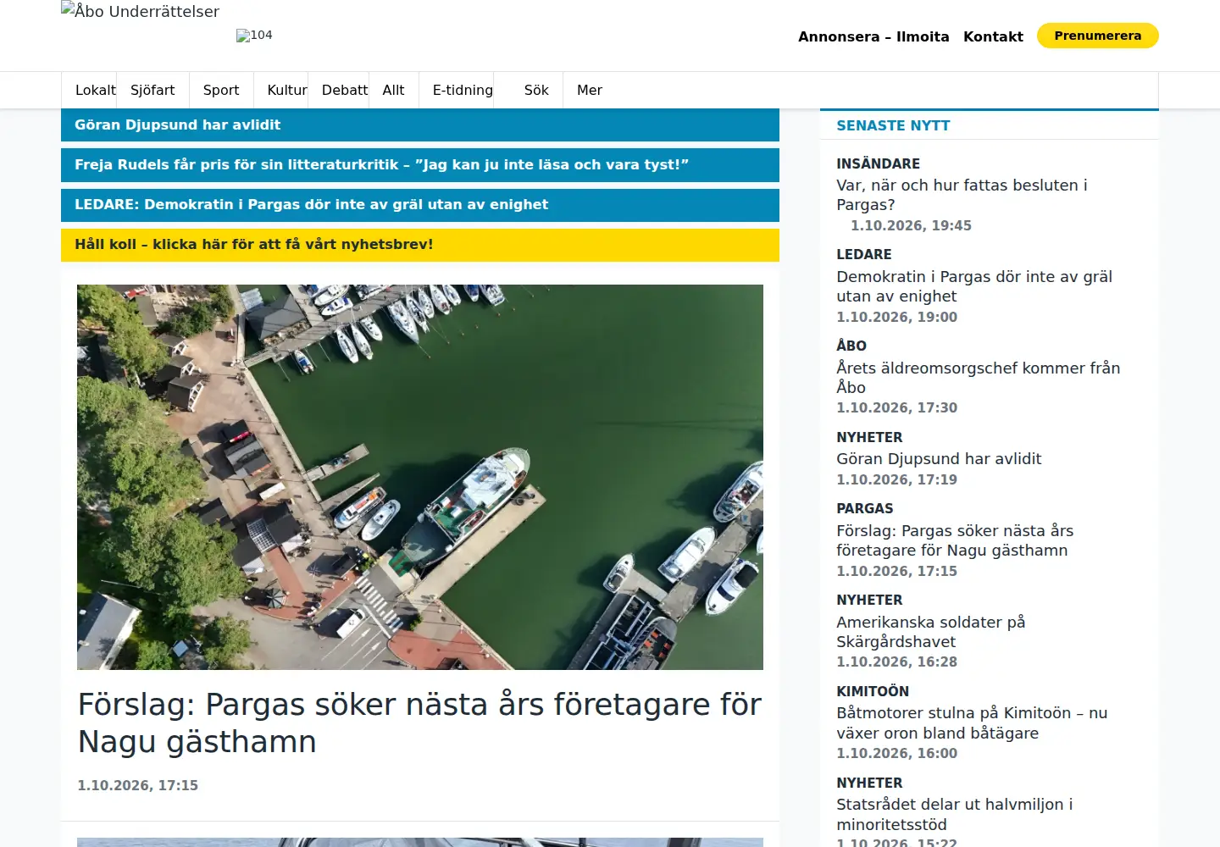Image resolution: width=1220 pixels, height=847 pixels.
Task: Open the PARGAS category label
Action: pos(864,508)
